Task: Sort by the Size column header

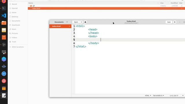Action: click(162, 3)
